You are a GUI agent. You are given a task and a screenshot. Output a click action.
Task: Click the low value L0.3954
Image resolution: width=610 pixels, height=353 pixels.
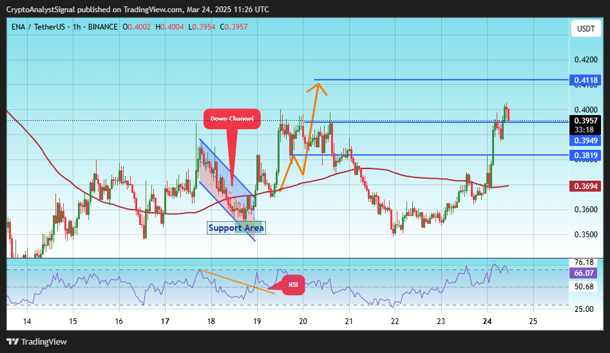[x=202, y=27]
